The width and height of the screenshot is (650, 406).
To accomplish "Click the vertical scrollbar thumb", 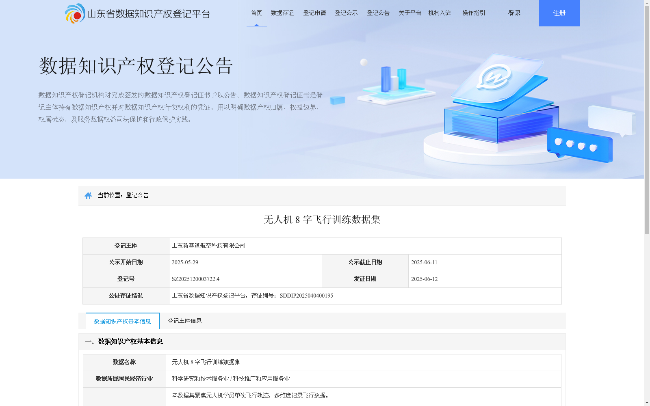I will 647,120.
